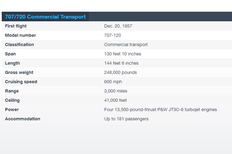This screenshot has width=232, height=154.
Task: Select the Model number label
Action: click(x=20, y=35)
